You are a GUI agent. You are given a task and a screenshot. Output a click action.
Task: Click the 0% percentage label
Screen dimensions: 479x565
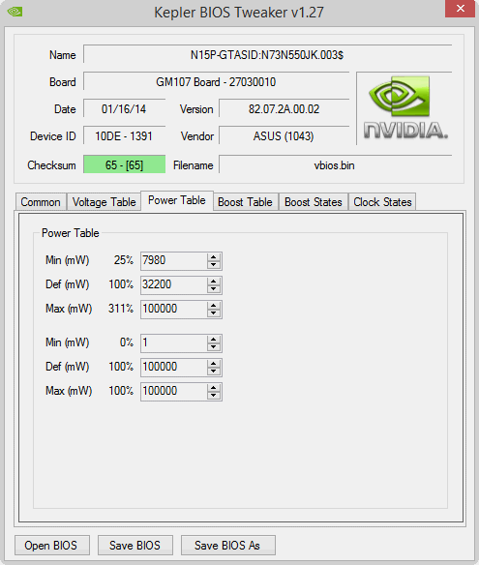pyautogui.click(x=127, y=342)
